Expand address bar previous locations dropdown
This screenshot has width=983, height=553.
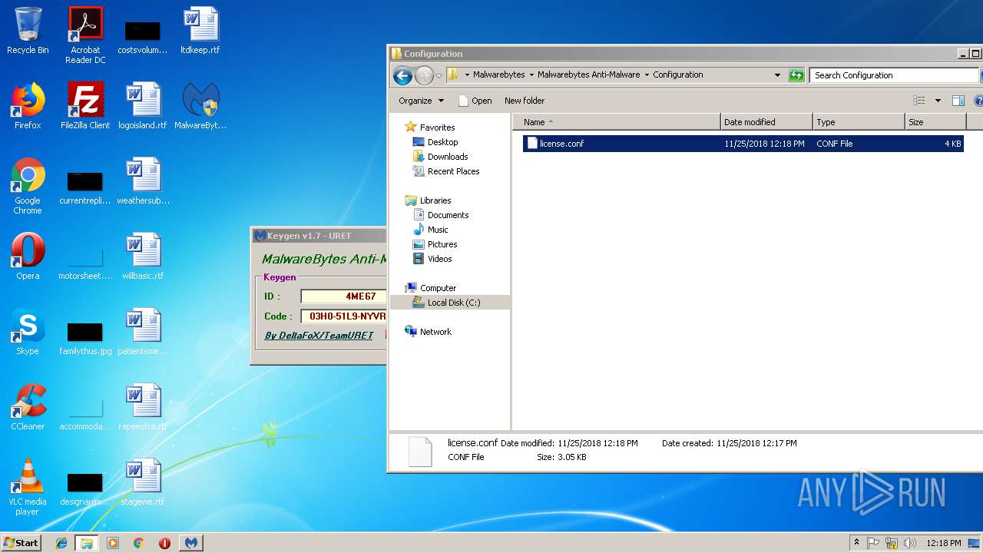777,75
